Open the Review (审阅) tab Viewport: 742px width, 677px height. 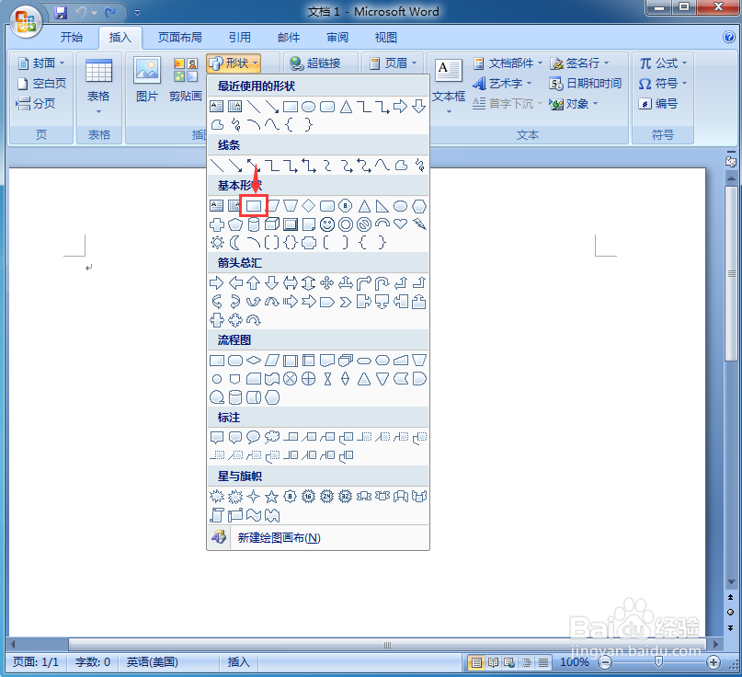337,38
